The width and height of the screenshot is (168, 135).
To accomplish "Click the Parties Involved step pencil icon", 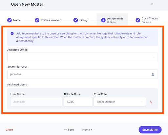I will (x=37, y=20).
